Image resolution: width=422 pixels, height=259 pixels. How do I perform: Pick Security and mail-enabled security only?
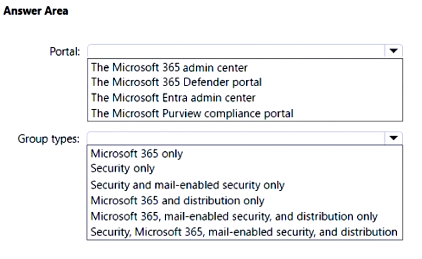point(187,185)
